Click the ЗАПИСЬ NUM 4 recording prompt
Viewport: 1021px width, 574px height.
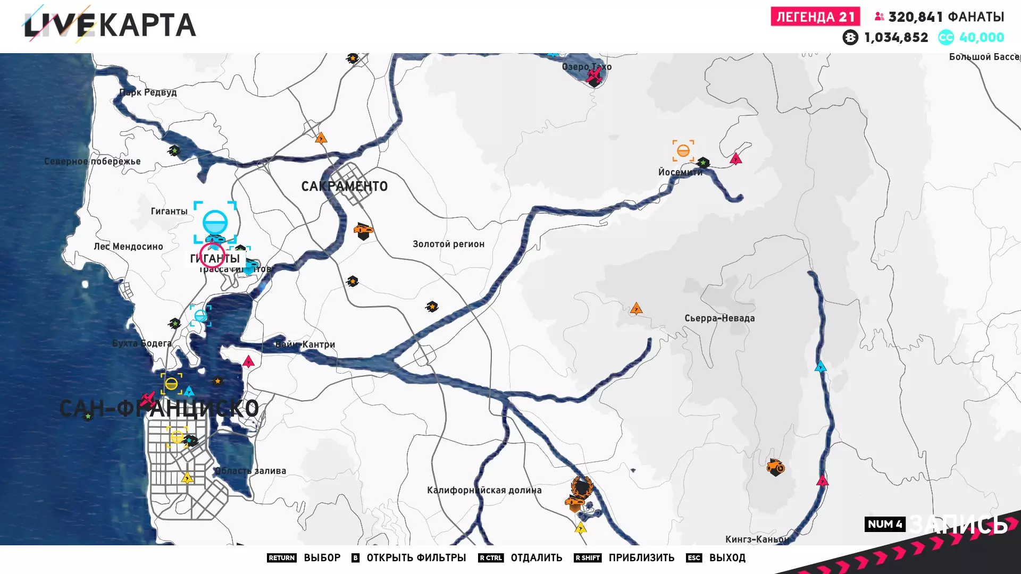(936, 525)
